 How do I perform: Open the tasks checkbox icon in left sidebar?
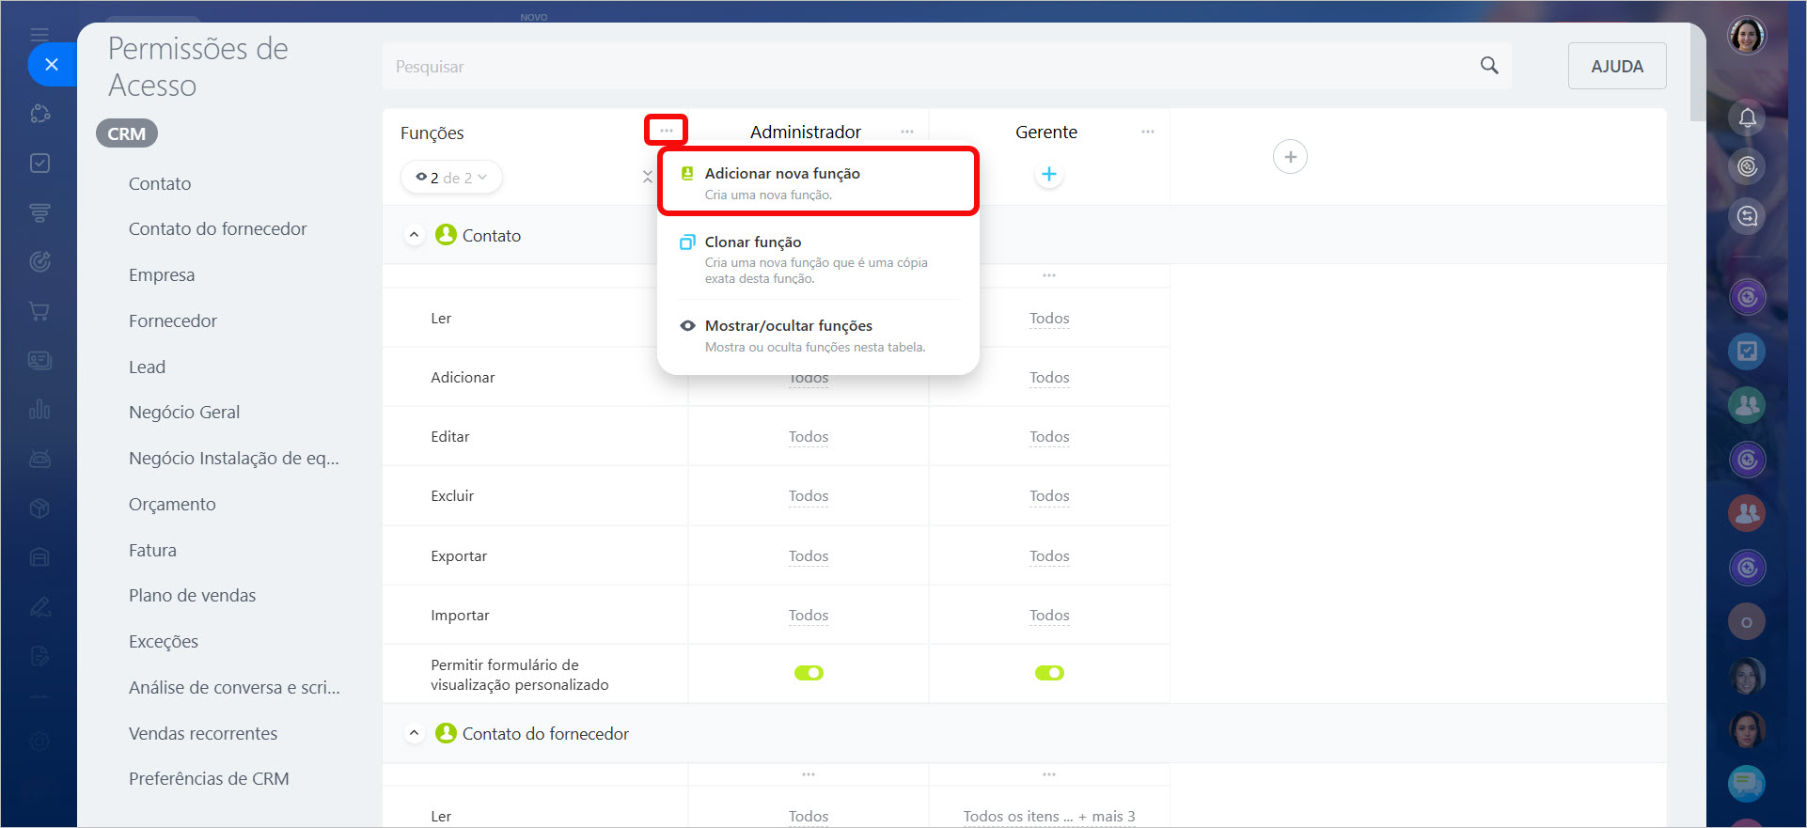click(39, 164)
